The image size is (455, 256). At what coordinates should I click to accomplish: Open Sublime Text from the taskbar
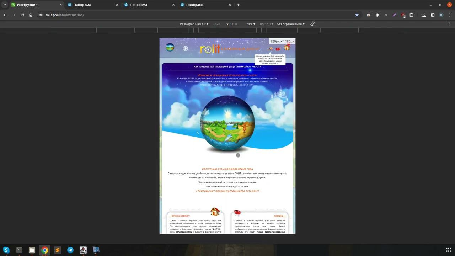click(x=58, y=250)
